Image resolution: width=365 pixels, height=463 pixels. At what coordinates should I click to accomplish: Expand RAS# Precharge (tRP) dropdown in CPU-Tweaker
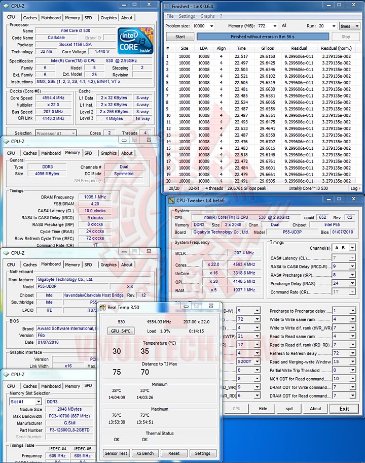pos(352,275)
